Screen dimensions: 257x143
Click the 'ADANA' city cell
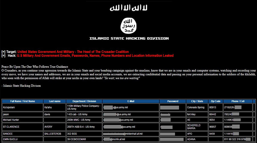(x=197, y=139)
